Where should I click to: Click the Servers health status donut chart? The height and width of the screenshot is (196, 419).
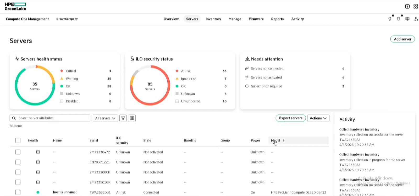(x=35, y=85)
